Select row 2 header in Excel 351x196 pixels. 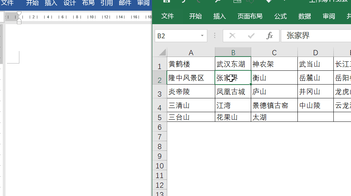click(160, 78)
